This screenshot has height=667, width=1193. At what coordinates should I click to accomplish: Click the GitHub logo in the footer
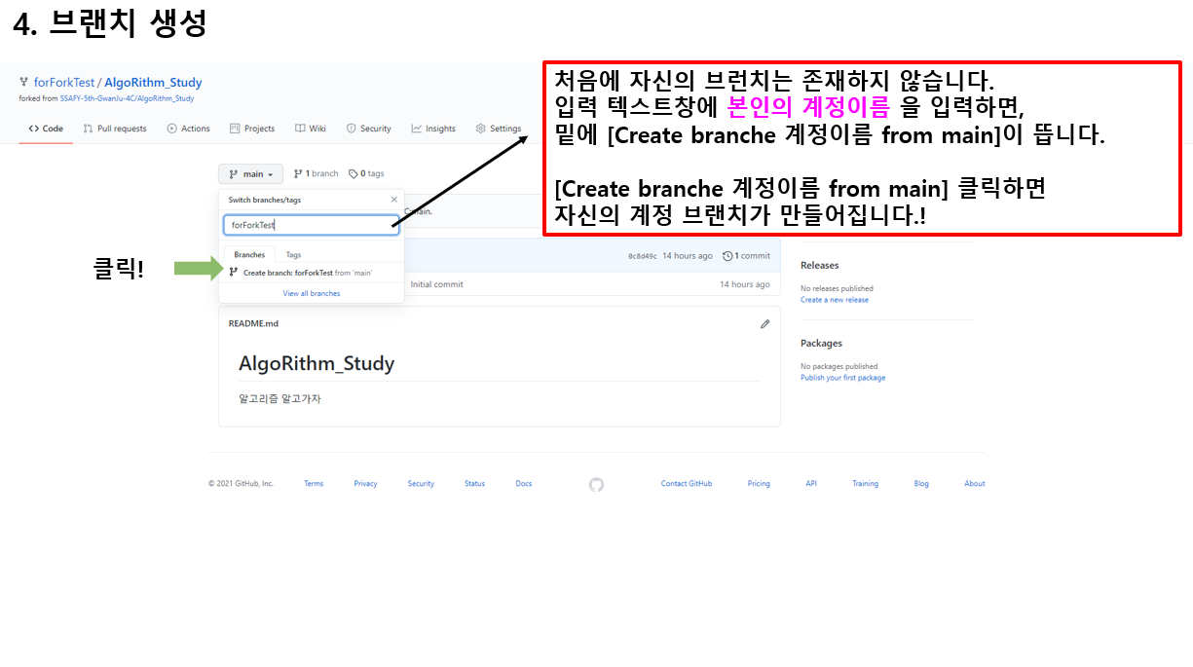595,483
